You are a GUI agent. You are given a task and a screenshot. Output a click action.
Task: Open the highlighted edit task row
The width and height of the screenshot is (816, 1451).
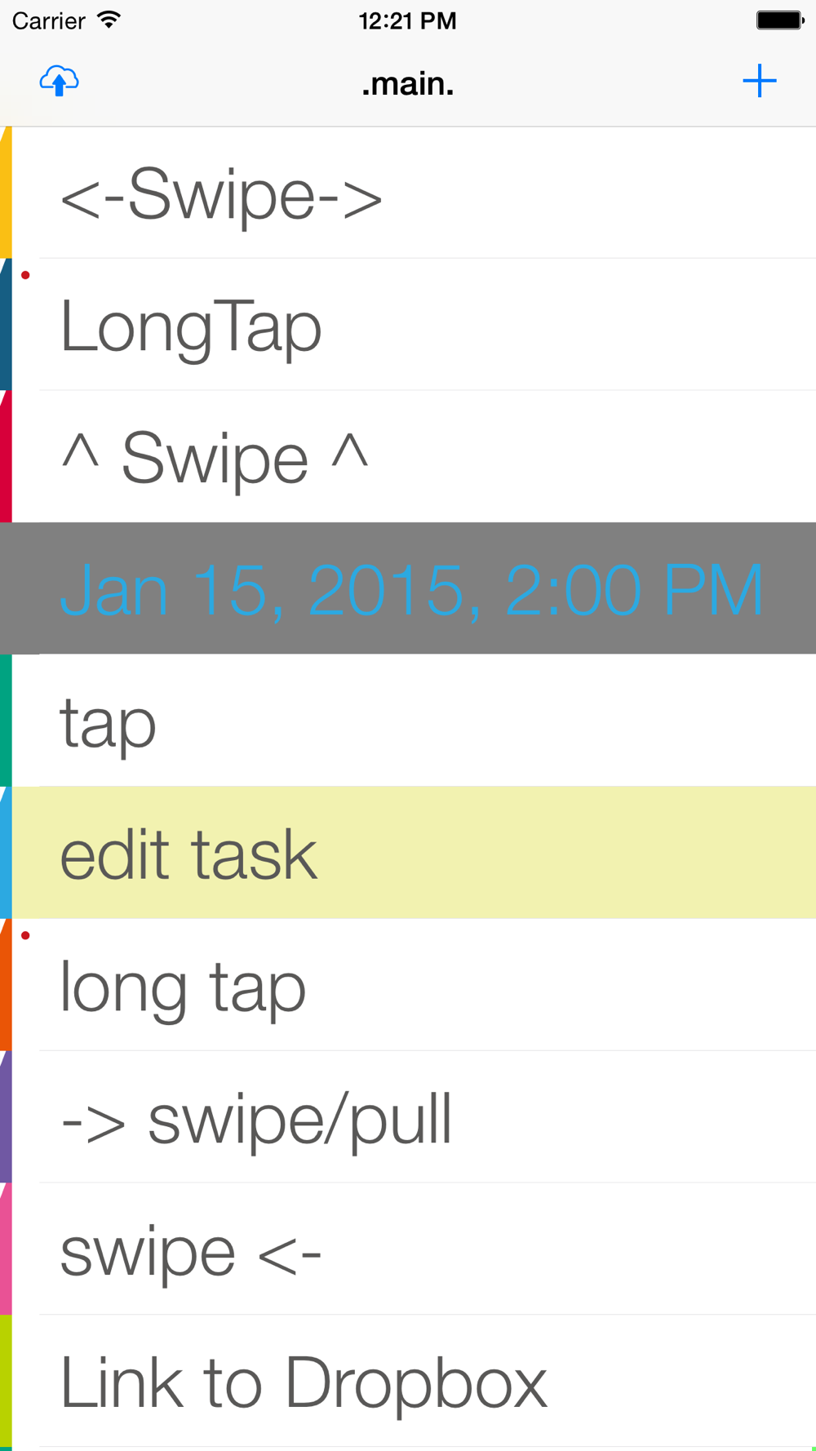(408, 853)
